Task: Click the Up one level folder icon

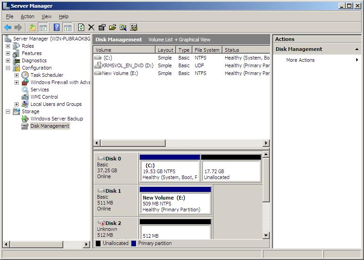Action: [x=32, y=28]
